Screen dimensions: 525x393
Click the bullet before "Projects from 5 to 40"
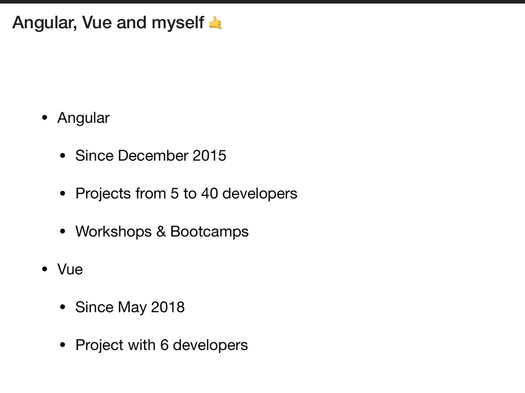coord(63,193)
